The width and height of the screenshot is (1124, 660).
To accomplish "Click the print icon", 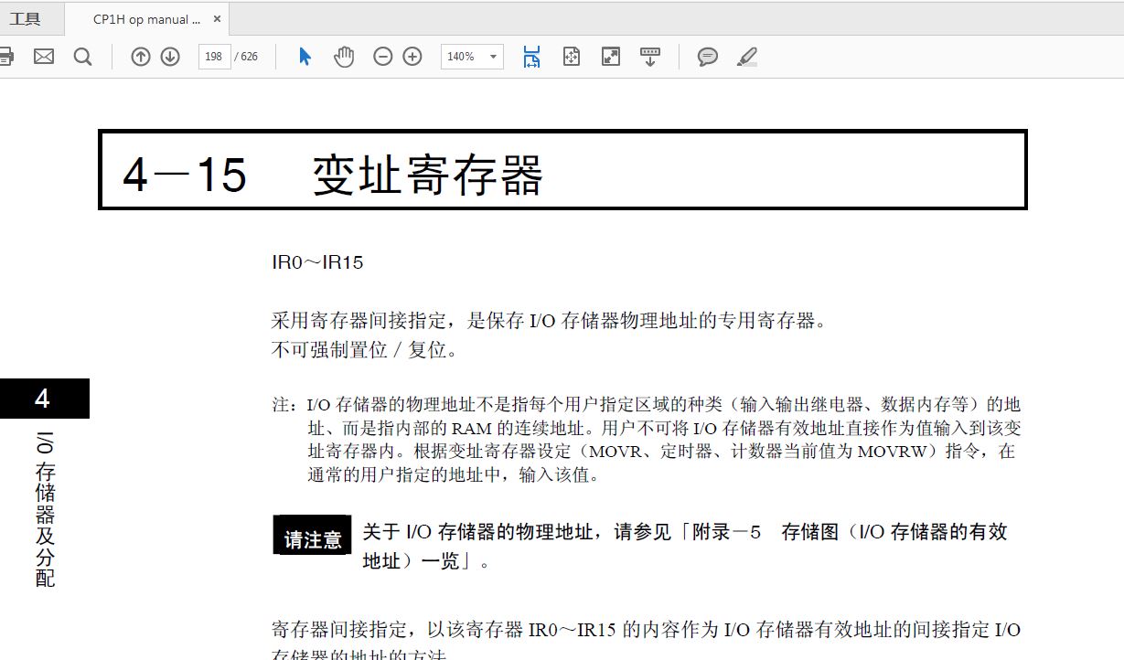I will [x=5, y=57].
